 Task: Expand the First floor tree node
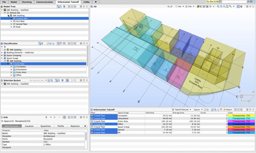pos(11,21)
